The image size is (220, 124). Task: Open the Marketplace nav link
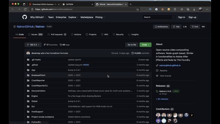click(x=87, y=17)
